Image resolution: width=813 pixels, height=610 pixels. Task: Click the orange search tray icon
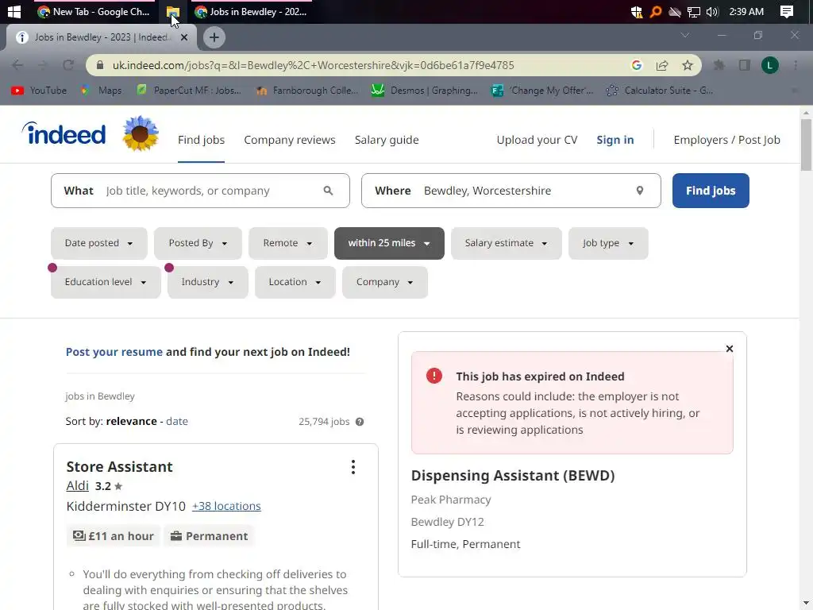(655, 11)
